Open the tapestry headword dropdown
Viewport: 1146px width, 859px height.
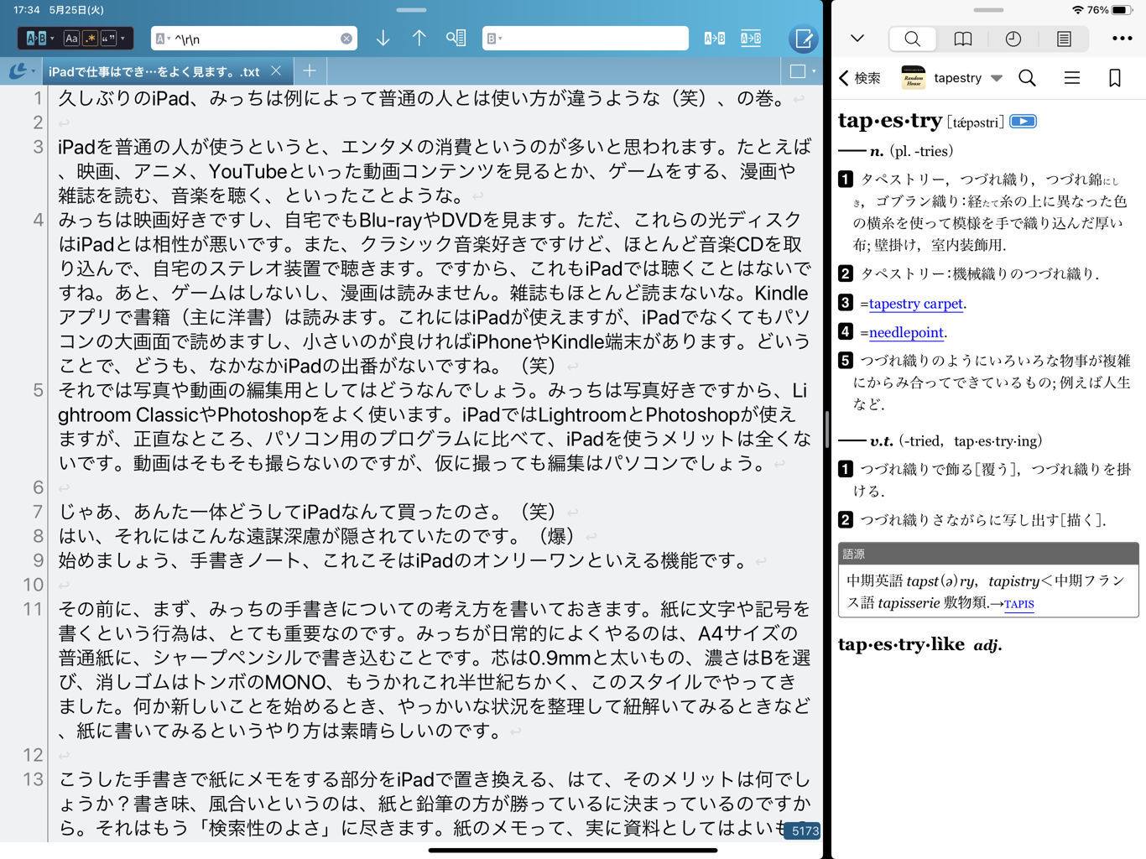click(997, 78)
